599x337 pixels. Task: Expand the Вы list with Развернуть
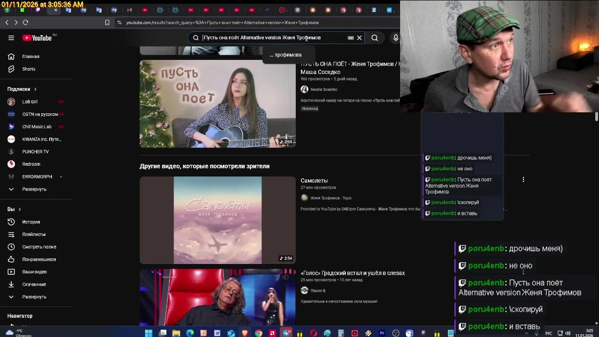(x=36, y=297)
